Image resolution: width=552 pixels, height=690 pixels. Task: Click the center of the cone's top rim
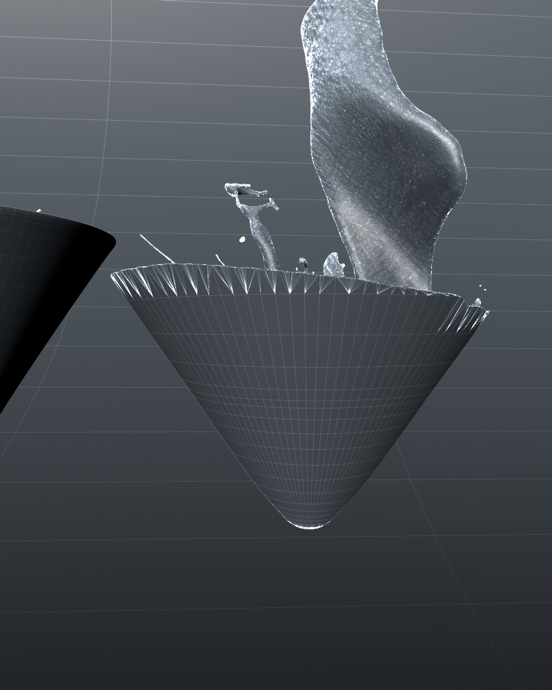pos(297,283)
